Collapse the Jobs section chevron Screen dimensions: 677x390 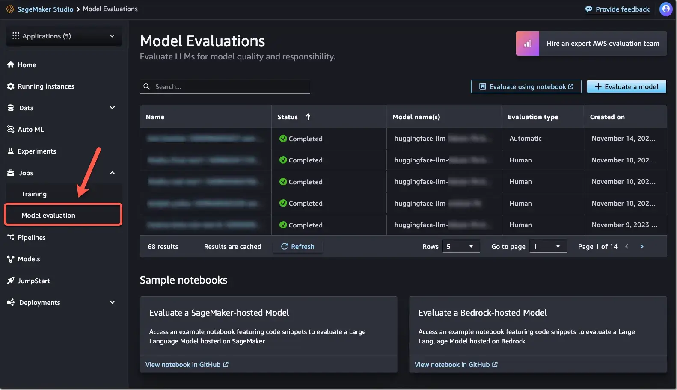point(112,173)
